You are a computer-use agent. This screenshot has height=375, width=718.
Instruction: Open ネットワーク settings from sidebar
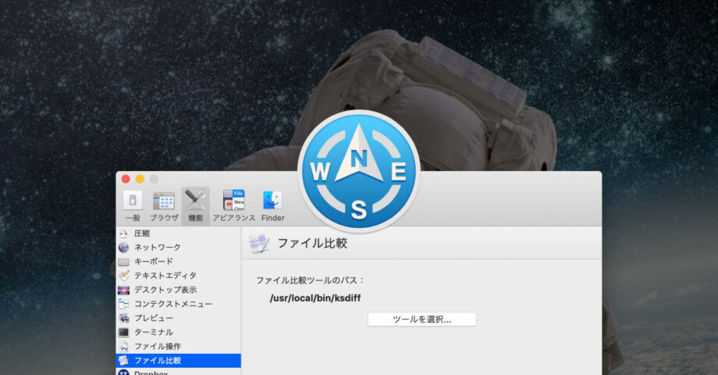click(x=157, y=248)
